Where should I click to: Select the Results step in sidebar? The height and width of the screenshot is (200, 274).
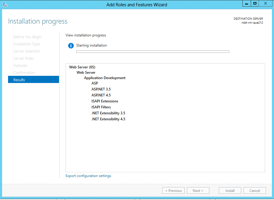(33, 80)
